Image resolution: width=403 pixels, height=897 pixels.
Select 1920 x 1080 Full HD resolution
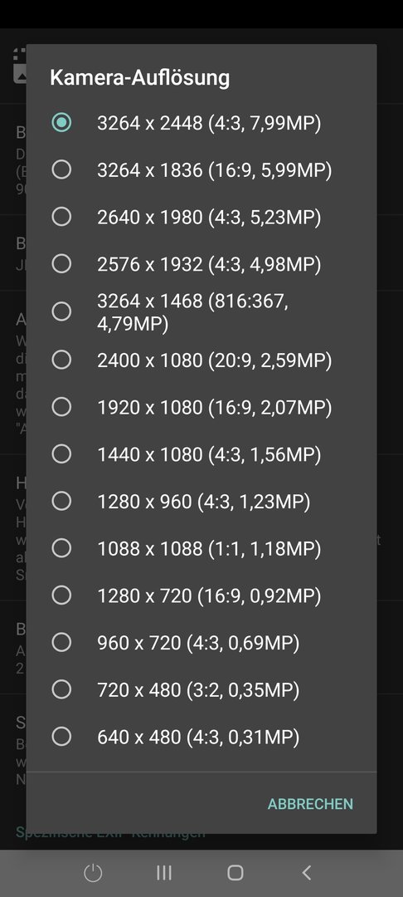tap(201, 407)
